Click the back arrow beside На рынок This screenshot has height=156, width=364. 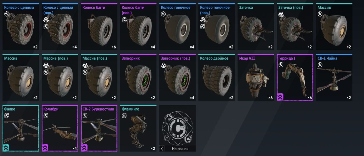pyautogui.click(x=162, y=149)
